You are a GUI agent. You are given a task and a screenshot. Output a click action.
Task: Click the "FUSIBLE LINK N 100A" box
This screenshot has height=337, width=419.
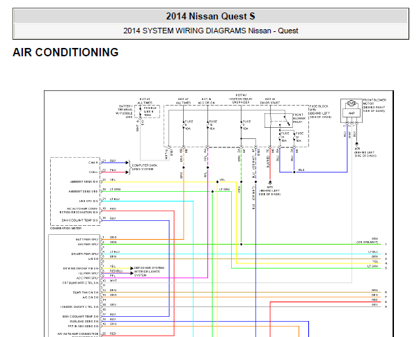pyautogui.click(x=147, y=112)
